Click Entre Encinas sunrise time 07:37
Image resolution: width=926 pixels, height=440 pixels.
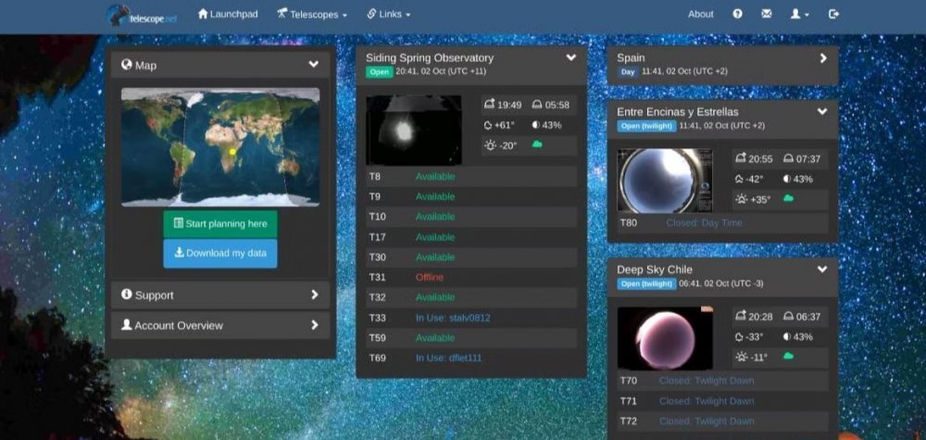(802, 159)
